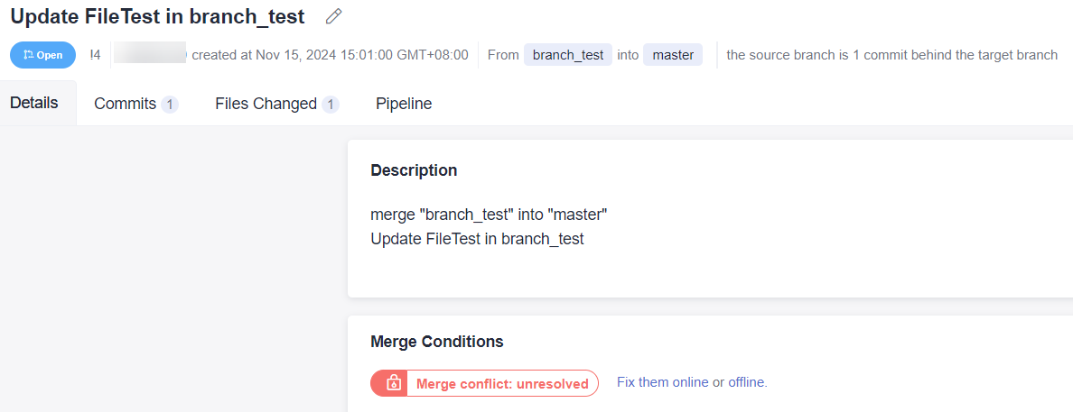
Task: Click the Open status badge
Action: 42,55
